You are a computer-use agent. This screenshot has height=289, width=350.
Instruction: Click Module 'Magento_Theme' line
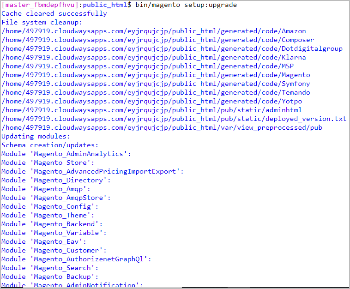pyautogui.click(x=48, y=215)
